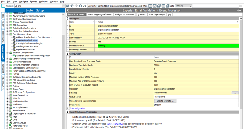Image resolution: width=244 pixels, height=129 pixels.
Task: Click the Units ruler icon in tree
Action: pos(11,120)
